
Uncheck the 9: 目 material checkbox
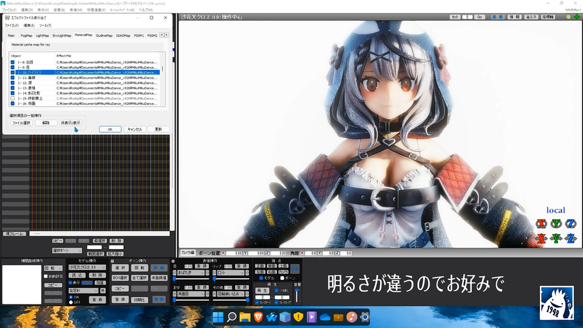pyautogui.click(x=13, y=67)
